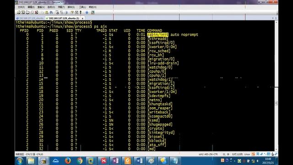Switch to the first 192.168.137.129_ubuntu tab
The height and width of the screenshot is (165, 293).
point(30,18)
